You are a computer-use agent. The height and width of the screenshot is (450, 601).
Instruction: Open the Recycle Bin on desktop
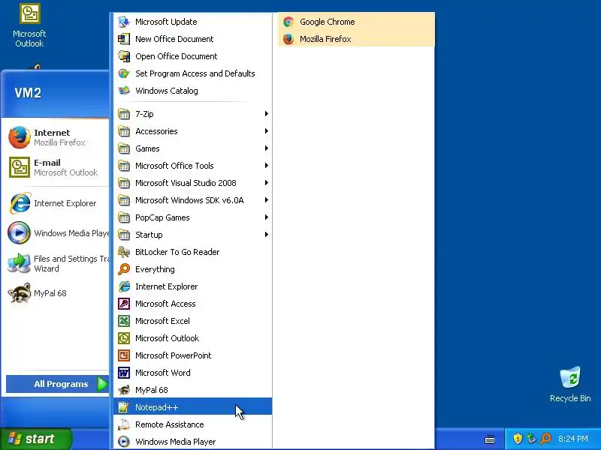pyautogui.click(x=570, y=384)
